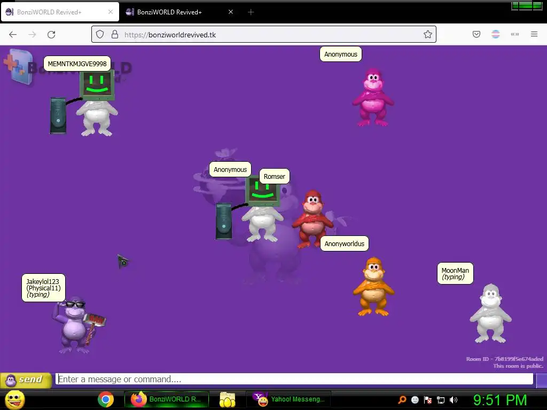Viewport: 547px width, 410px height.
Task: Click the flag with red X tray icon
Action: (428, 400)
